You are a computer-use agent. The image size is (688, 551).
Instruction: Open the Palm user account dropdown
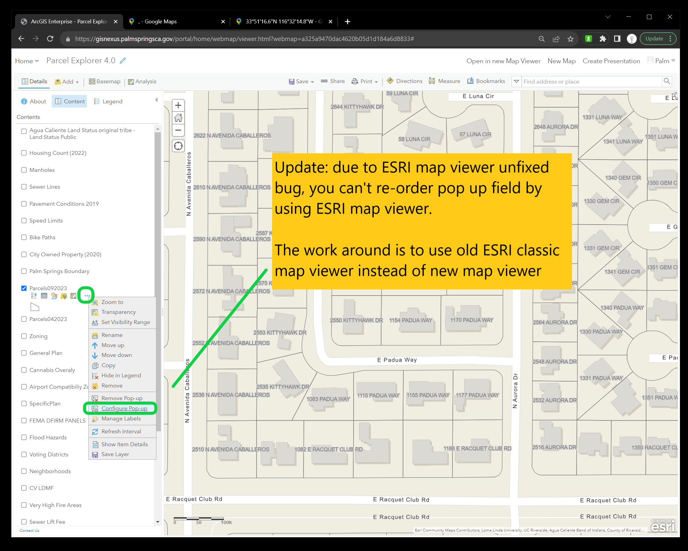[661, 60]
